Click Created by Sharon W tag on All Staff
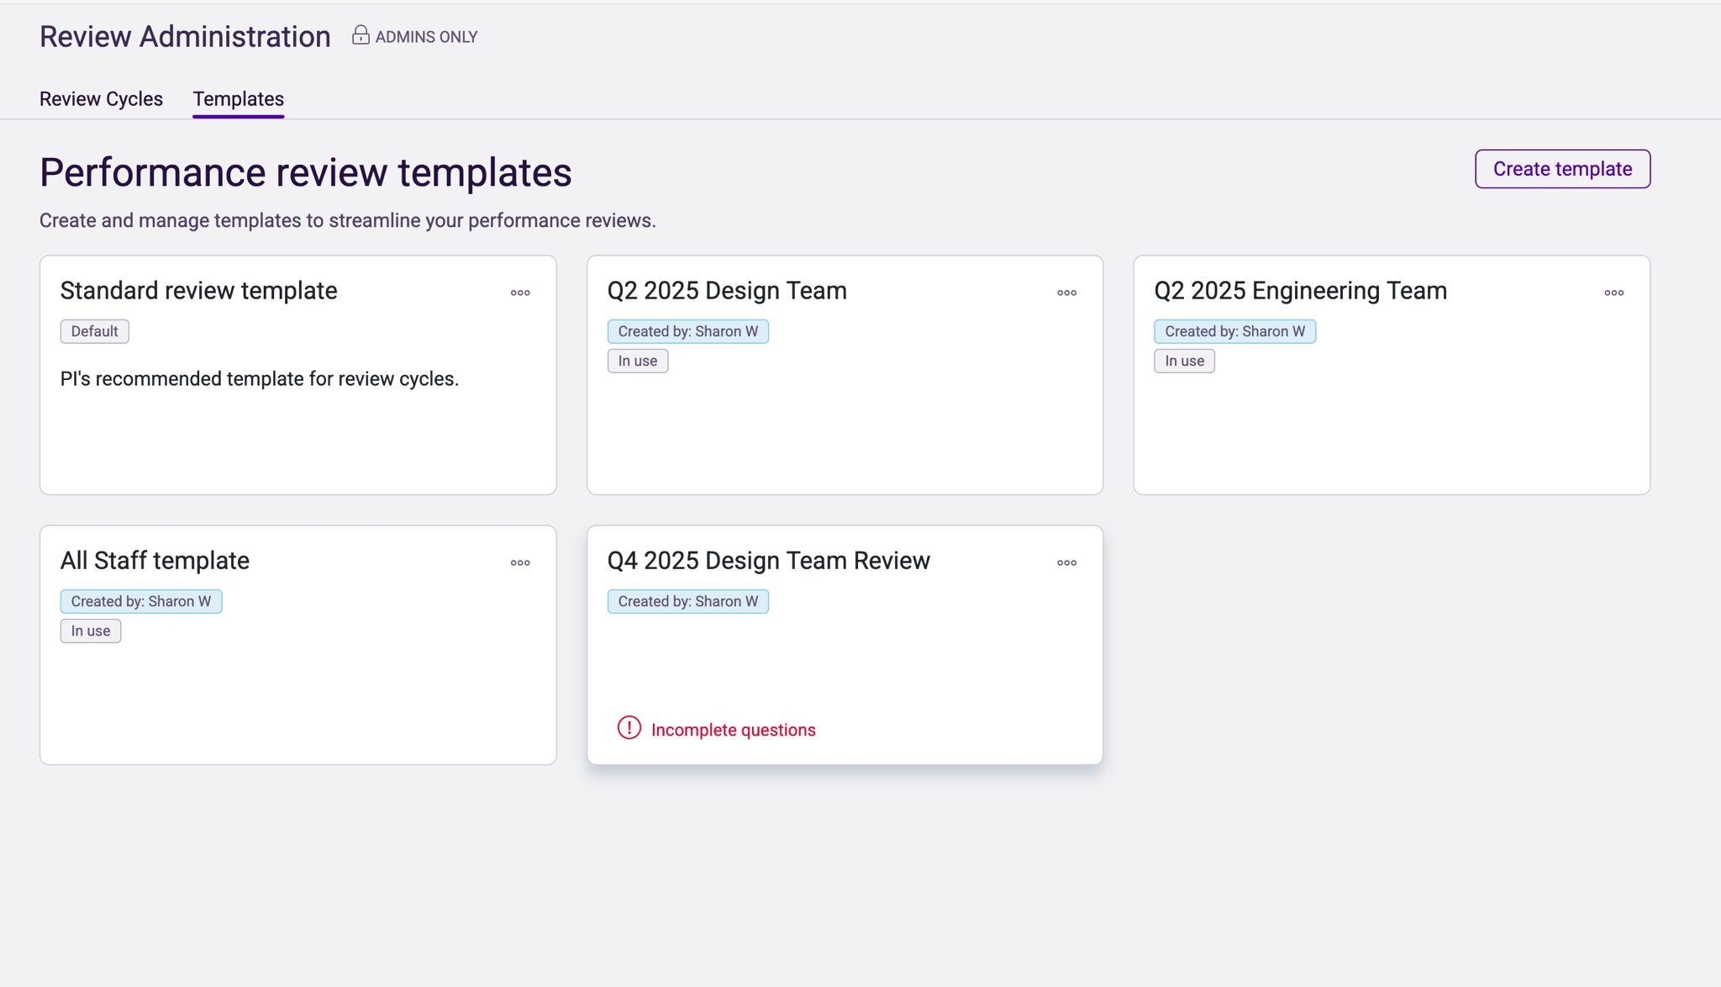Screen dimensions: 1721x987 pos(141,601)
